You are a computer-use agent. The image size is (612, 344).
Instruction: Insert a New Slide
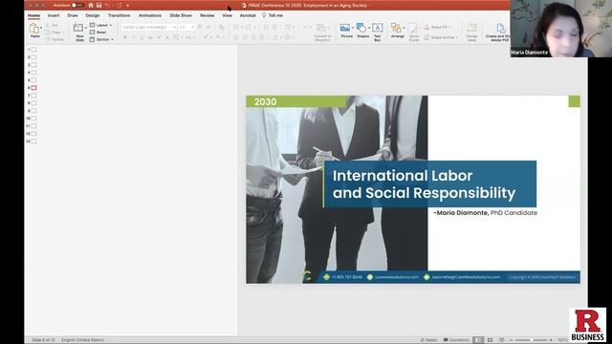(79, 32)
